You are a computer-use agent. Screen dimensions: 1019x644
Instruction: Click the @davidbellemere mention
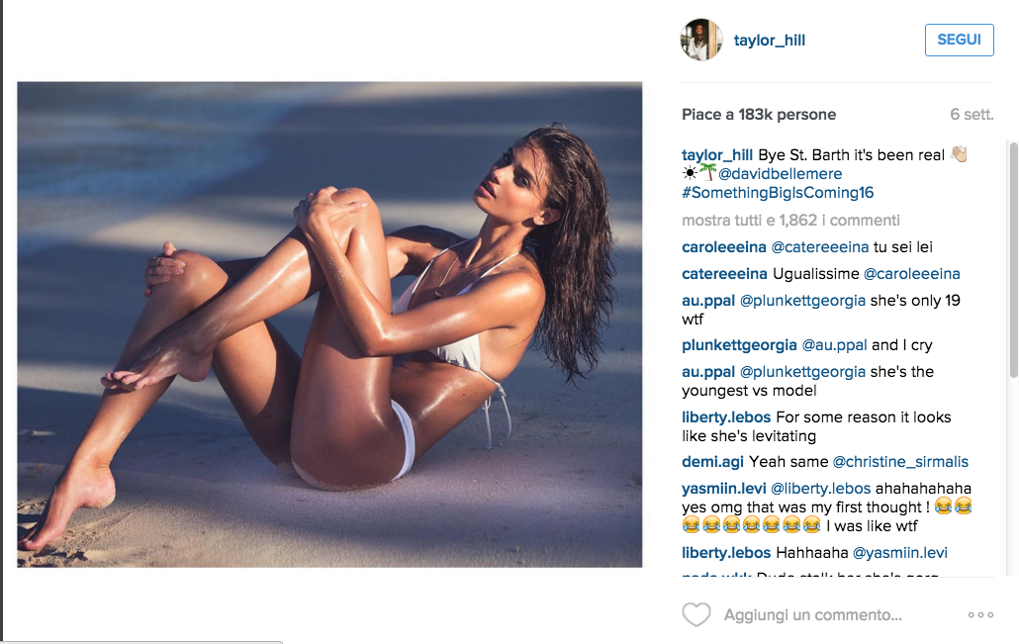780,173
